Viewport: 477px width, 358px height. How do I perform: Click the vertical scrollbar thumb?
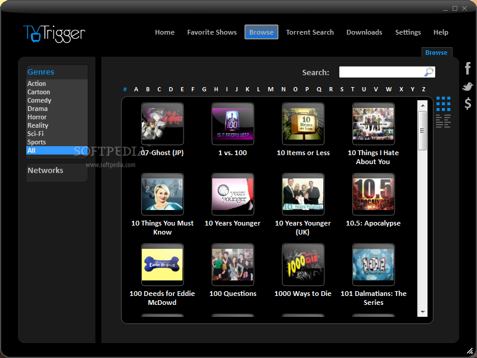pos(423,131)
